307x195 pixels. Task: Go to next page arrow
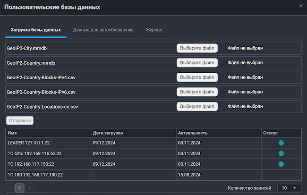coord(29,188)
